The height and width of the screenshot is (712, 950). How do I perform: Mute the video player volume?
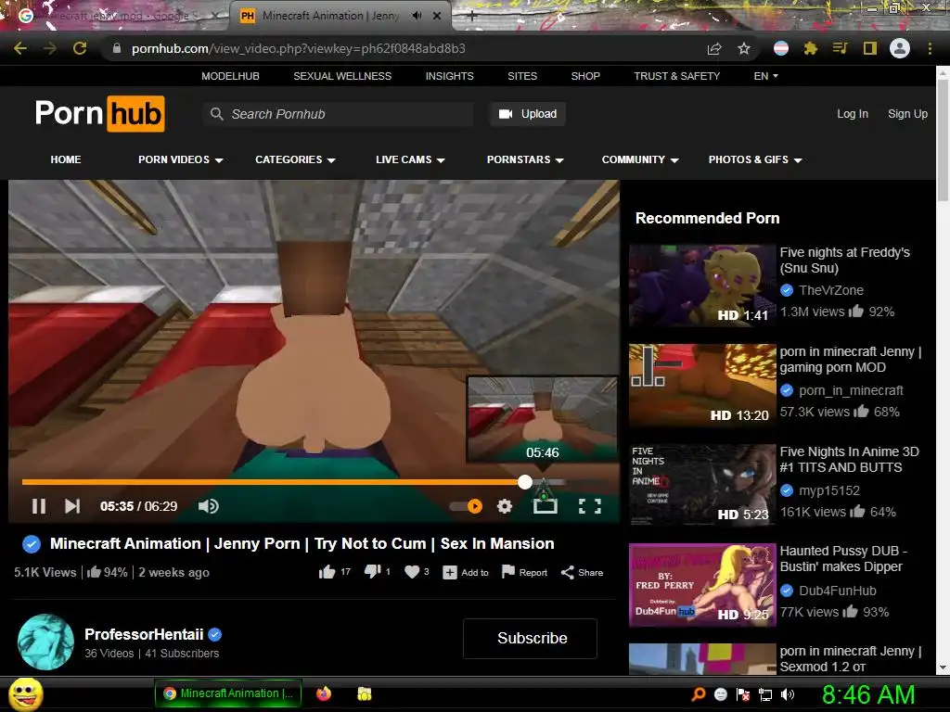pos(209,506)
